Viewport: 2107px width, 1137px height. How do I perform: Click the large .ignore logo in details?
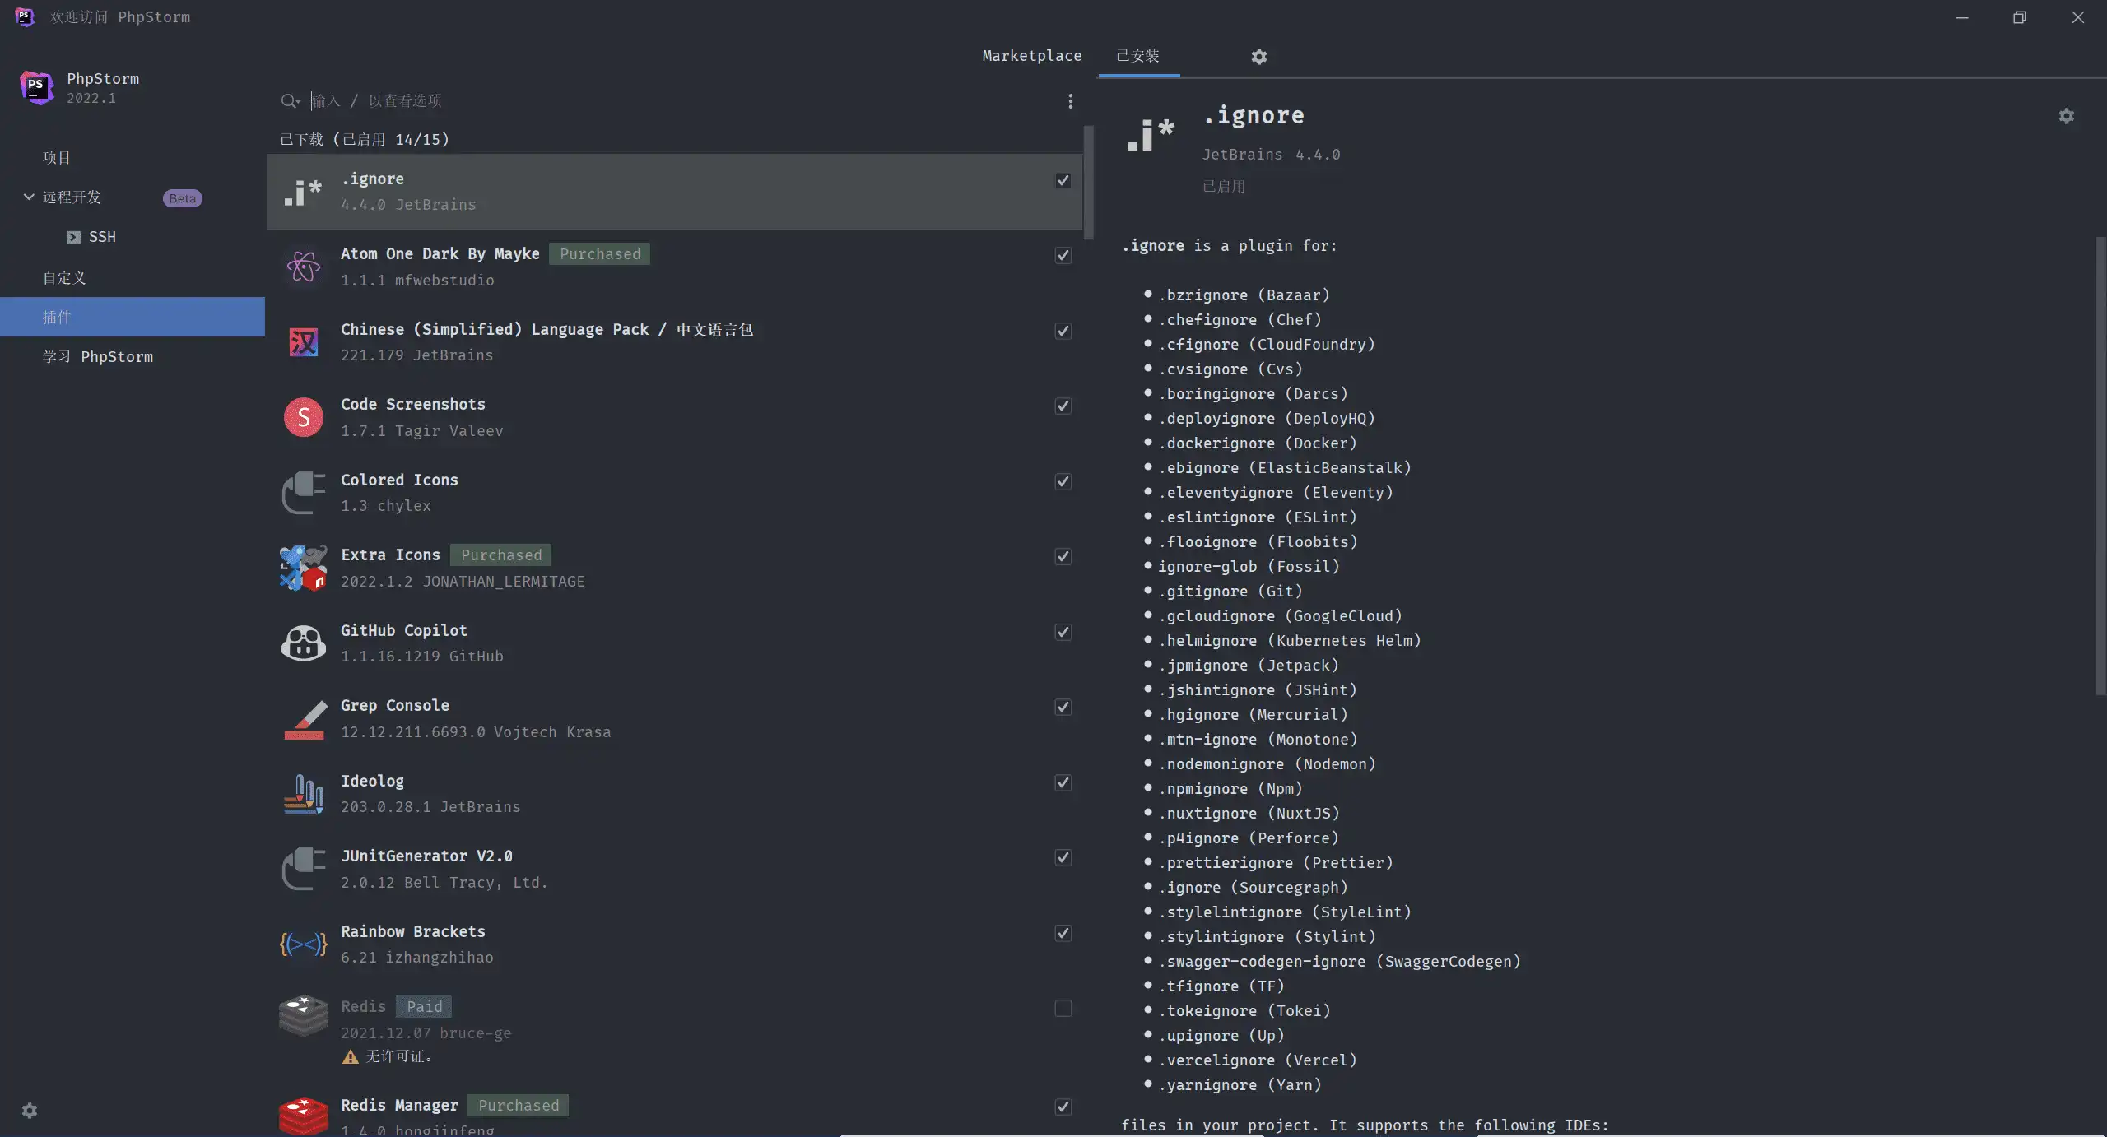tap(1151, 135)
